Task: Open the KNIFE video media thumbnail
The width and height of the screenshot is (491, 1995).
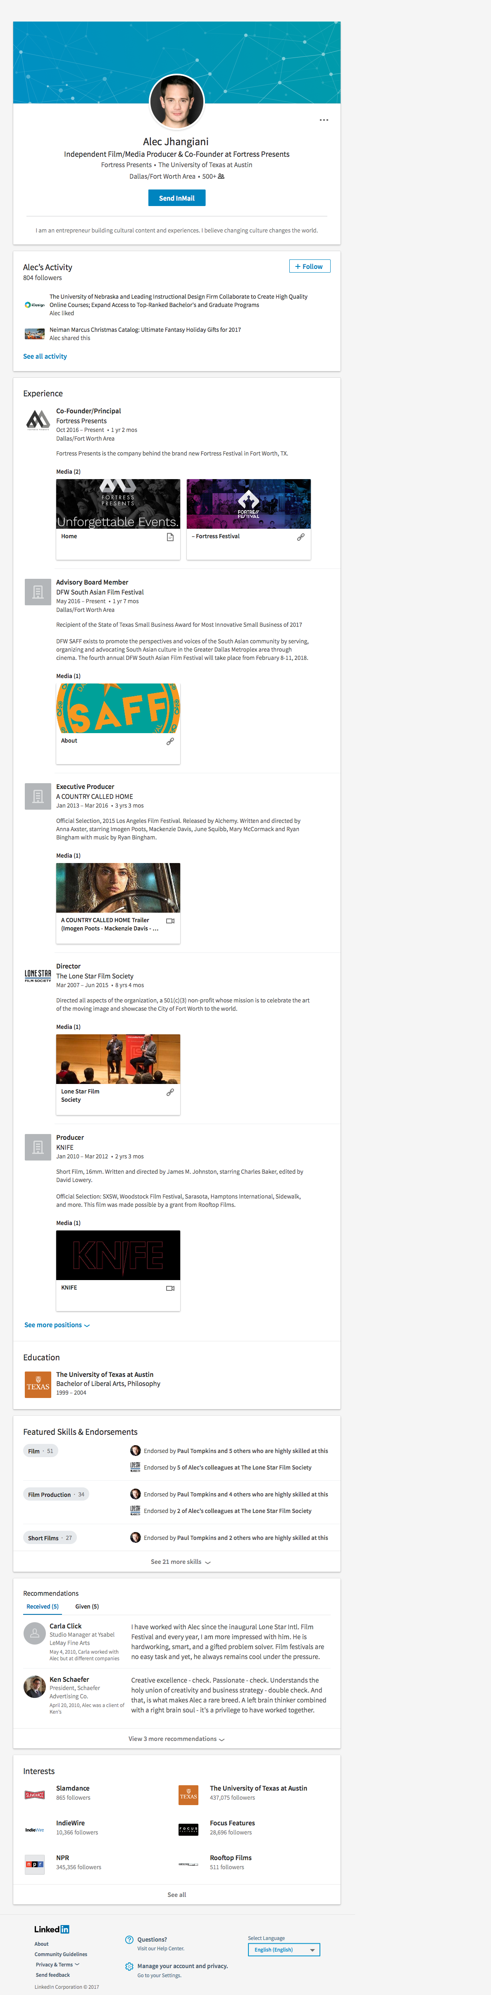Action: (117, 1254)
